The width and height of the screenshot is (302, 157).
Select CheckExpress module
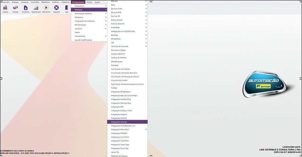[x=127, y=61]
